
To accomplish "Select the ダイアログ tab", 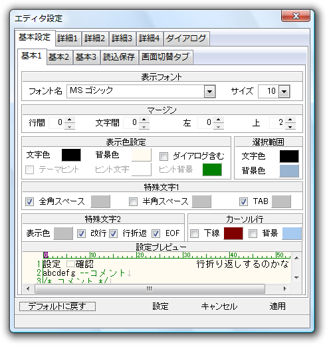I will pyautogui.click(x=187, y=39).
